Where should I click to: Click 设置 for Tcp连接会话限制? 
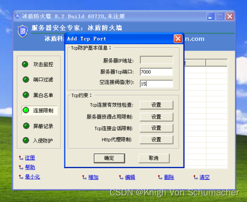[156, 128]
